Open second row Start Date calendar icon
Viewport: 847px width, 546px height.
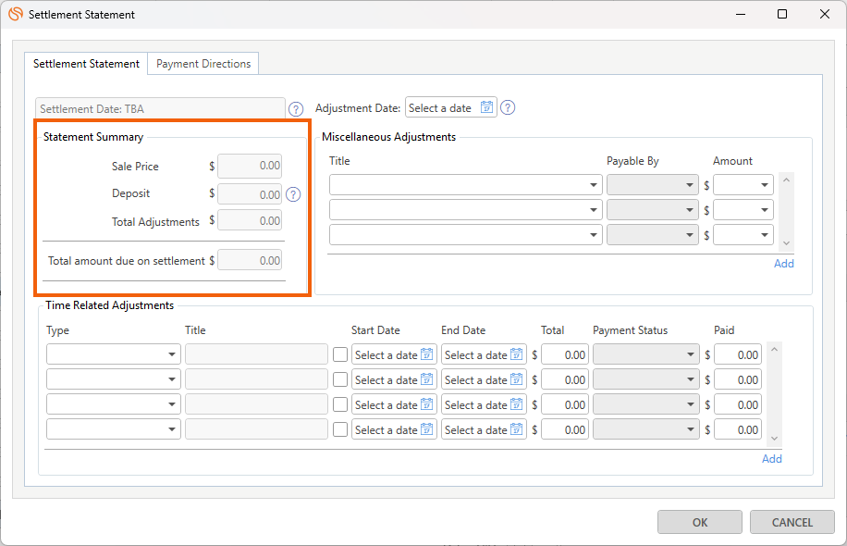(x=427, y=379)
